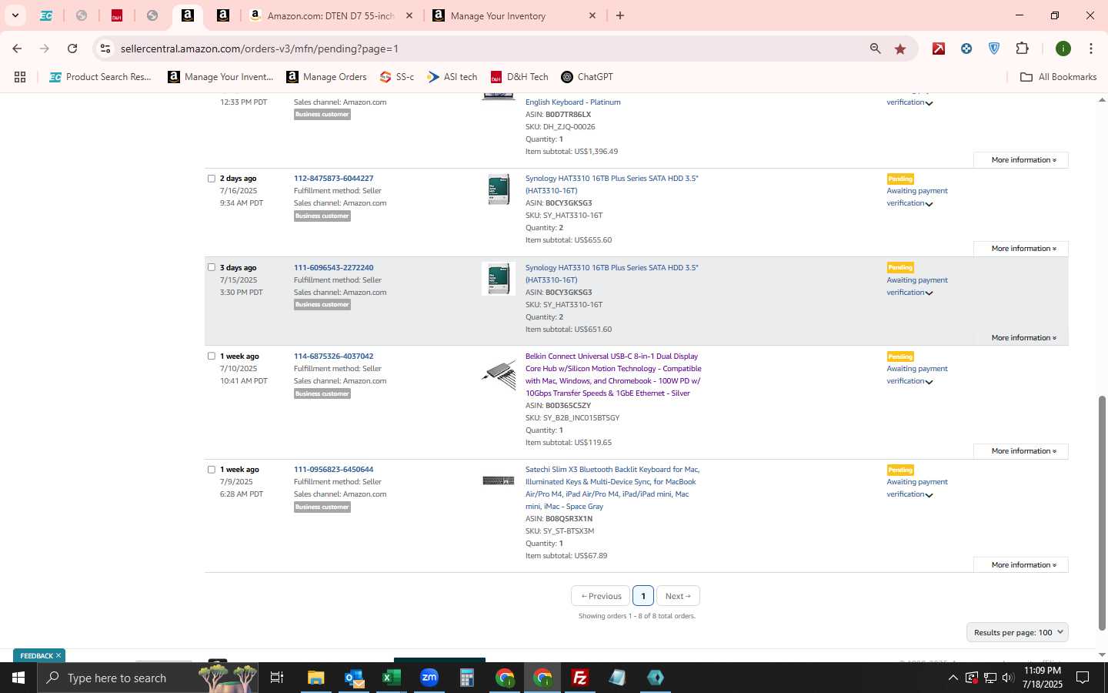Open Manage Orders bookmark

click(326, 77)
